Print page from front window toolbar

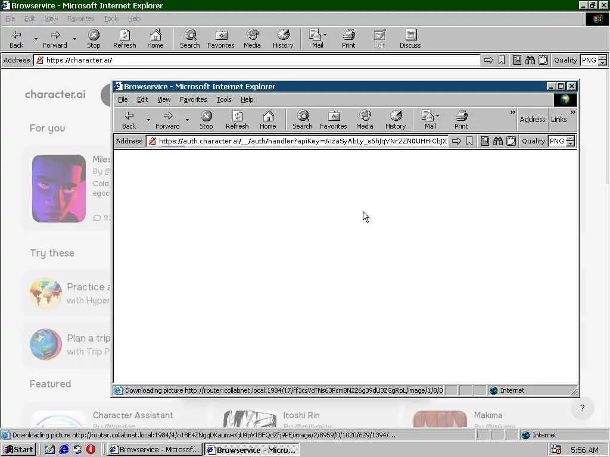point(461,120)
